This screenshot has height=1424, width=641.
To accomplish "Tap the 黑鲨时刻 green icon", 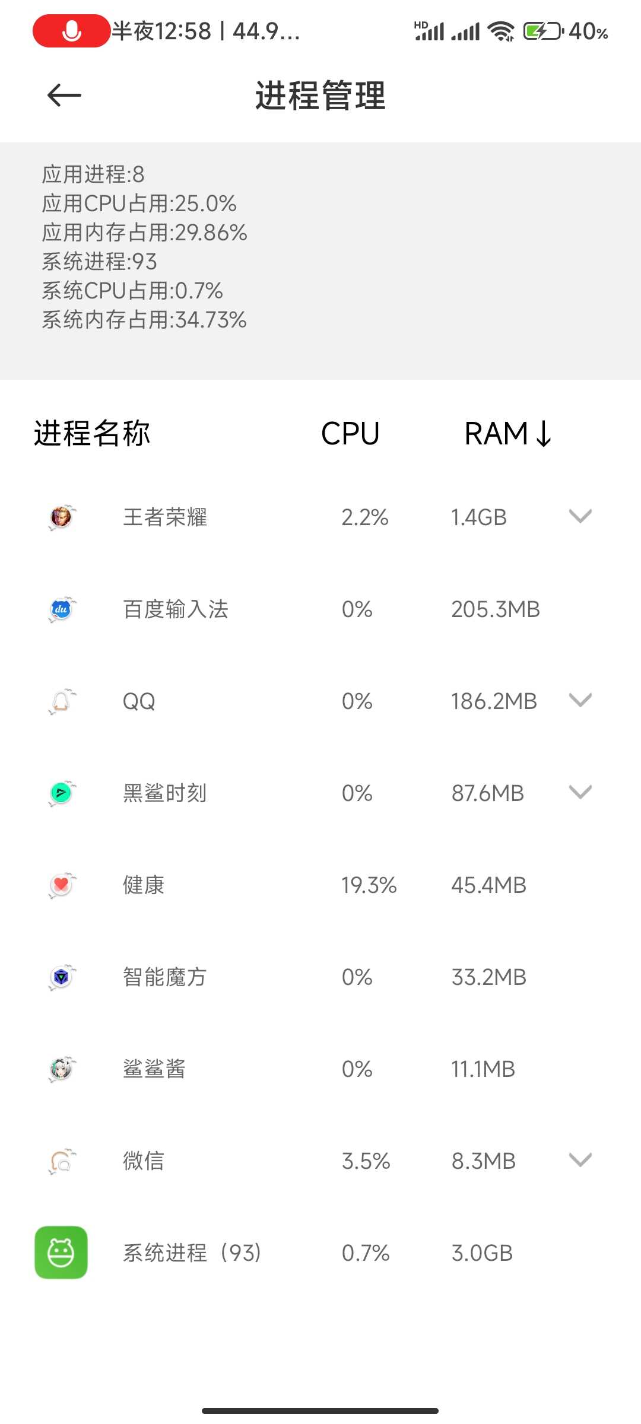I will tap(62, 793).
